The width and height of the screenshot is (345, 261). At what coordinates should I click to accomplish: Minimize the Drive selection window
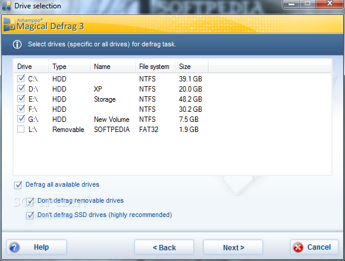point(291,4)
